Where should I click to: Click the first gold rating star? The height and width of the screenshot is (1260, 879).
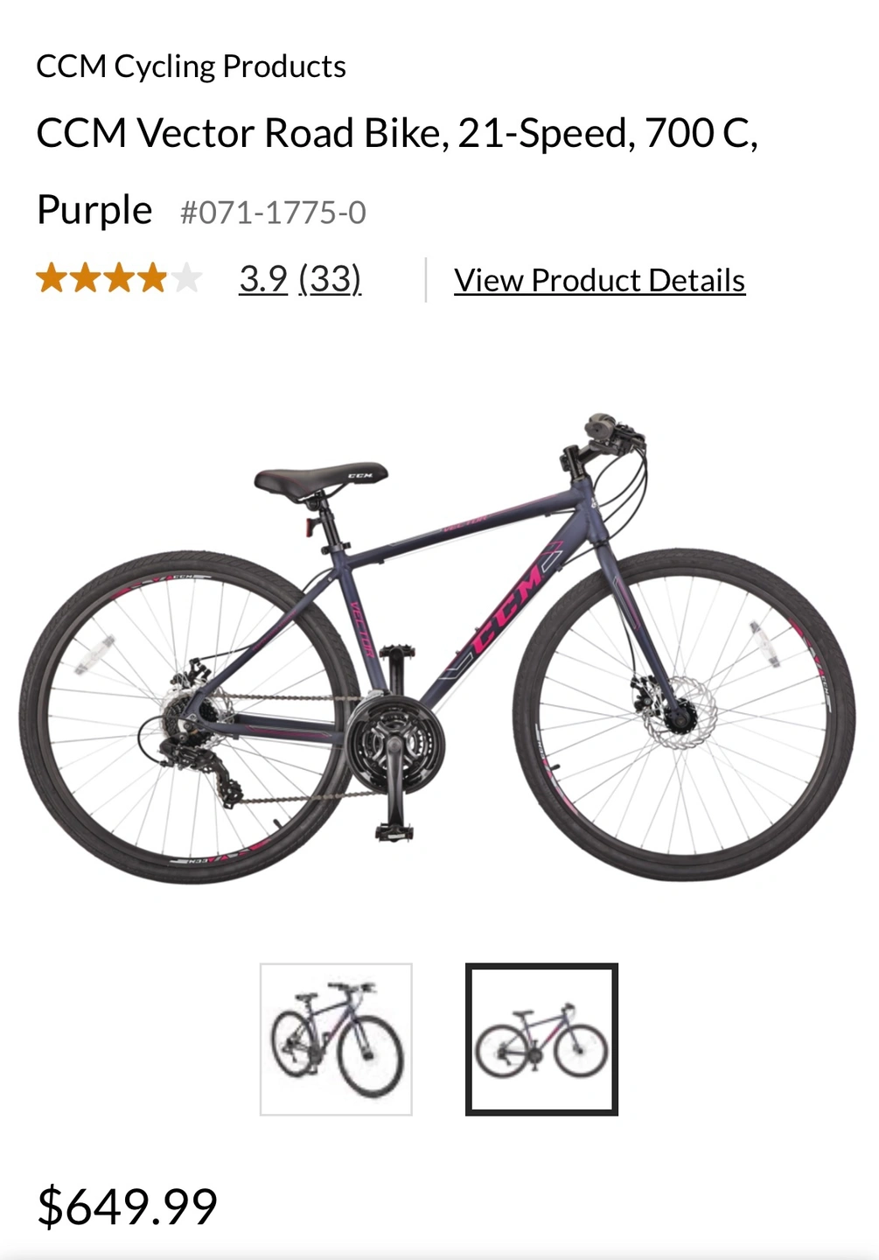(x=52, y=278)
